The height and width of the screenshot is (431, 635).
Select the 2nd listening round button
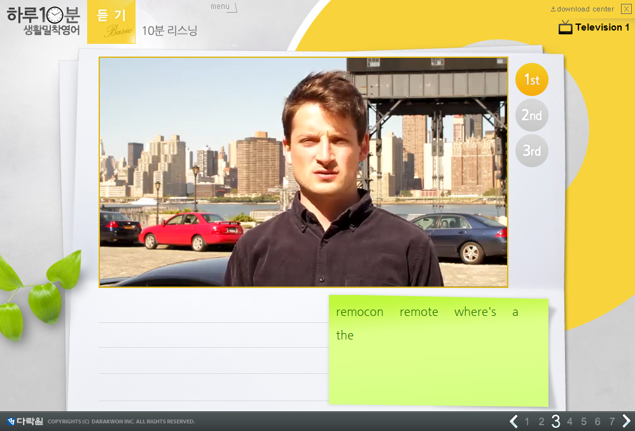[x=531, y=116]
